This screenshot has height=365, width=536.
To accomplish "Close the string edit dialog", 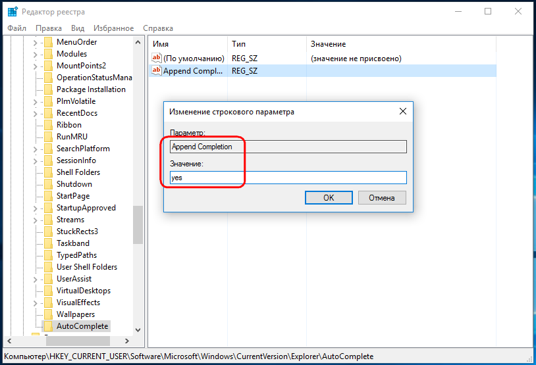I will (x=403, y=111).
